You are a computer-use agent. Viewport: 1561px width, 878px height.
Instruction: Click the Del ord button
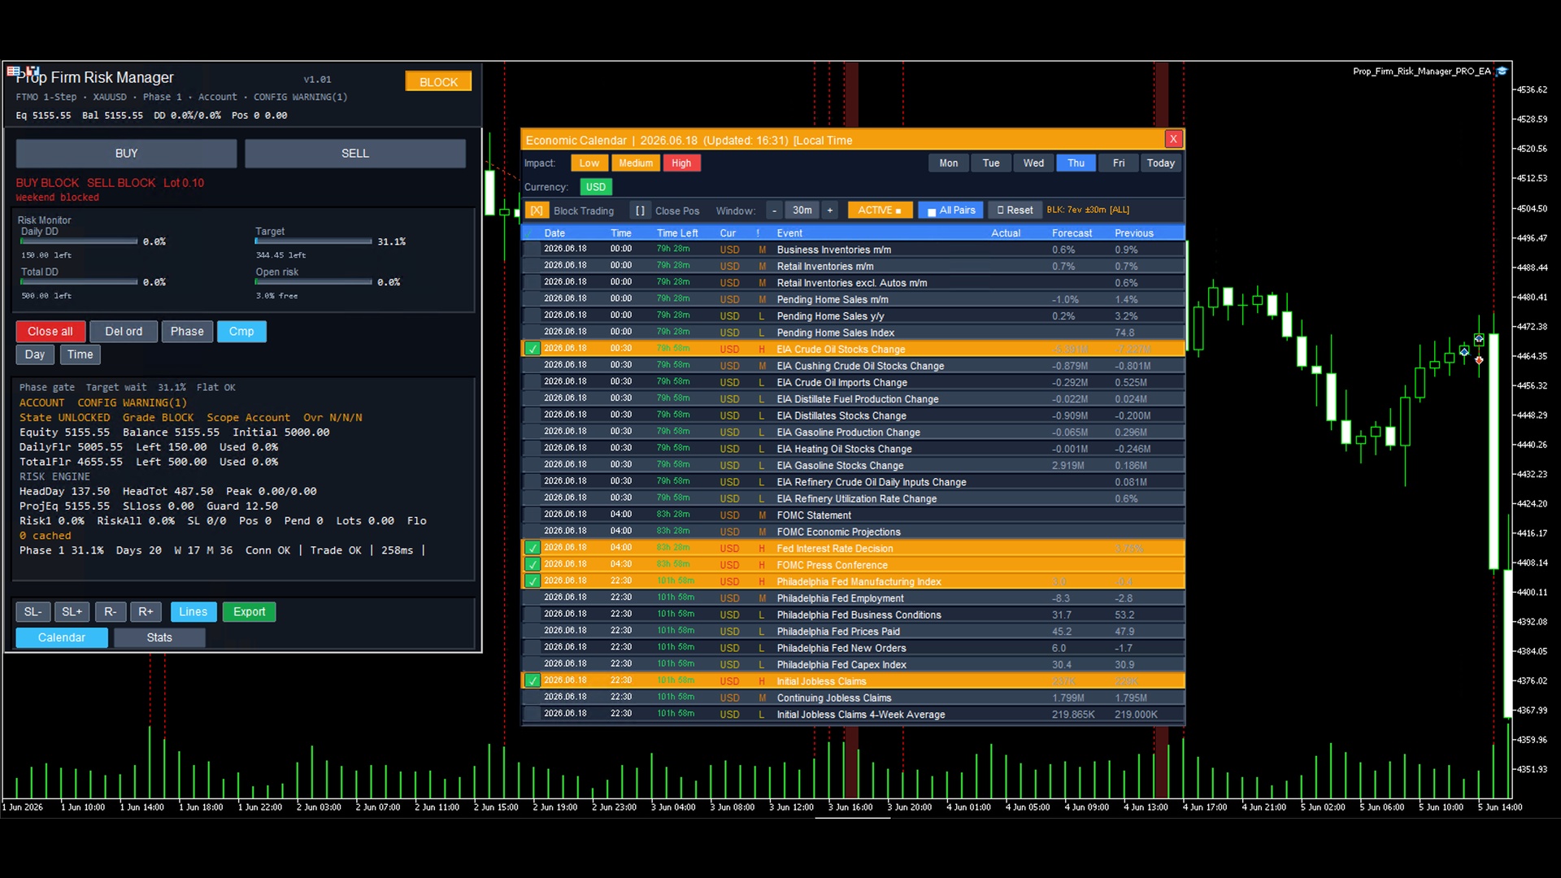(x=124, y=332)
